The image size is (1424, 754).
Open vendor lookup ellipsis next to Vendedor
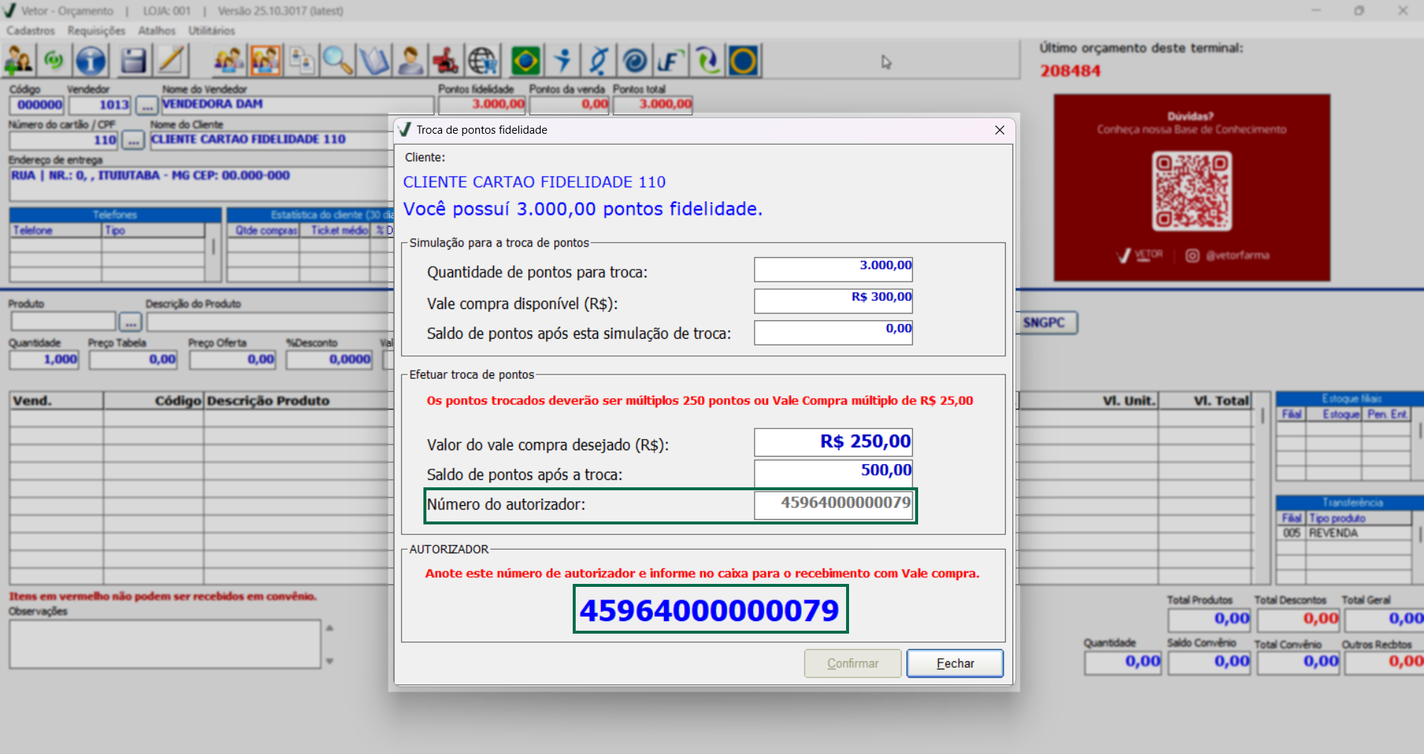pos(147,105)
